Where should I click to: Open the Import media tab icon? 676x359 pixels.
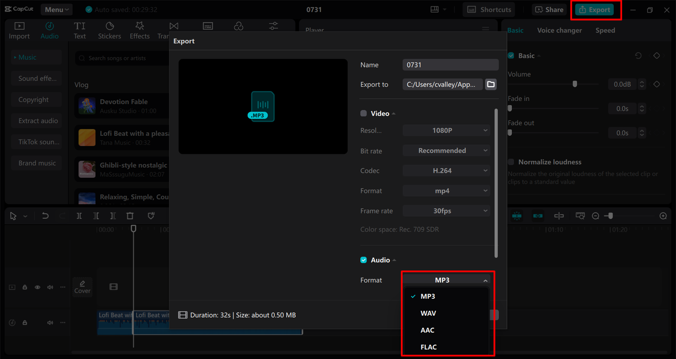[19, 26]
